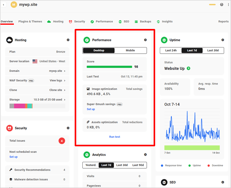The width and height of the screenshot is (231, 188).
Task: Switch Performance view to Mobile
Action: tap(131, 50)
